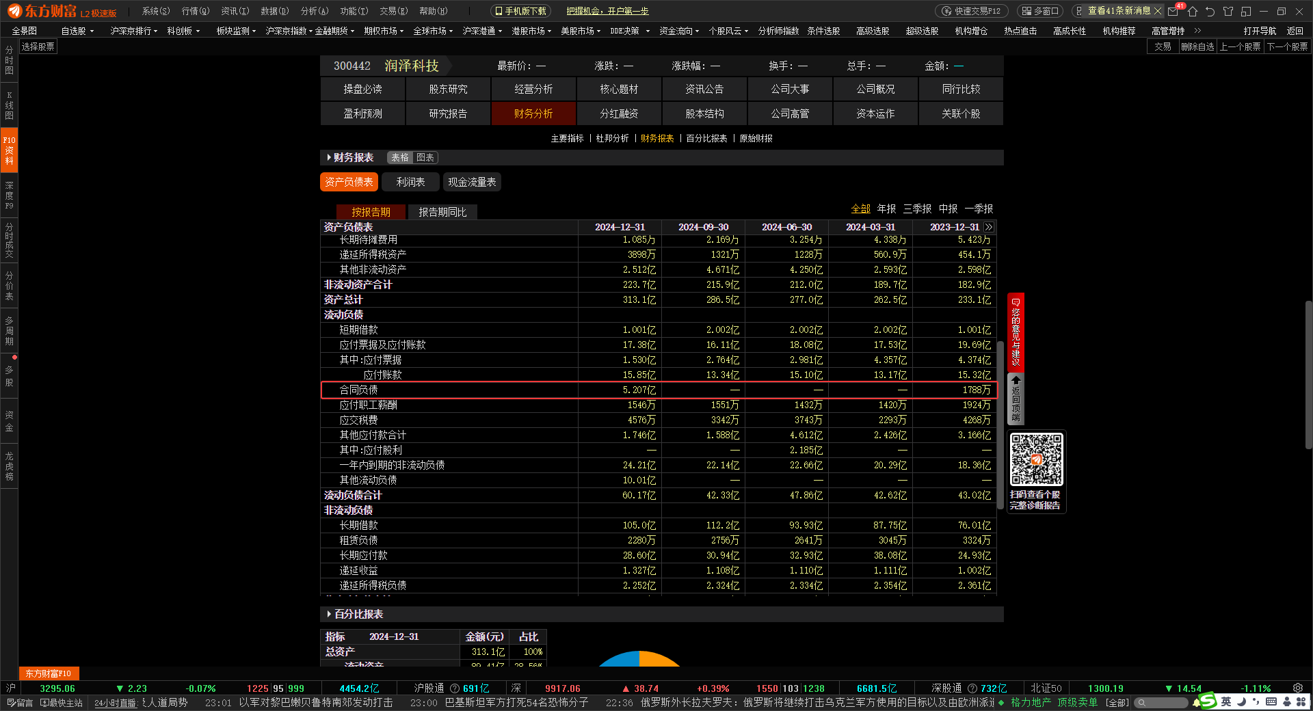Select the 利润表 statement button

coord(410,182)
